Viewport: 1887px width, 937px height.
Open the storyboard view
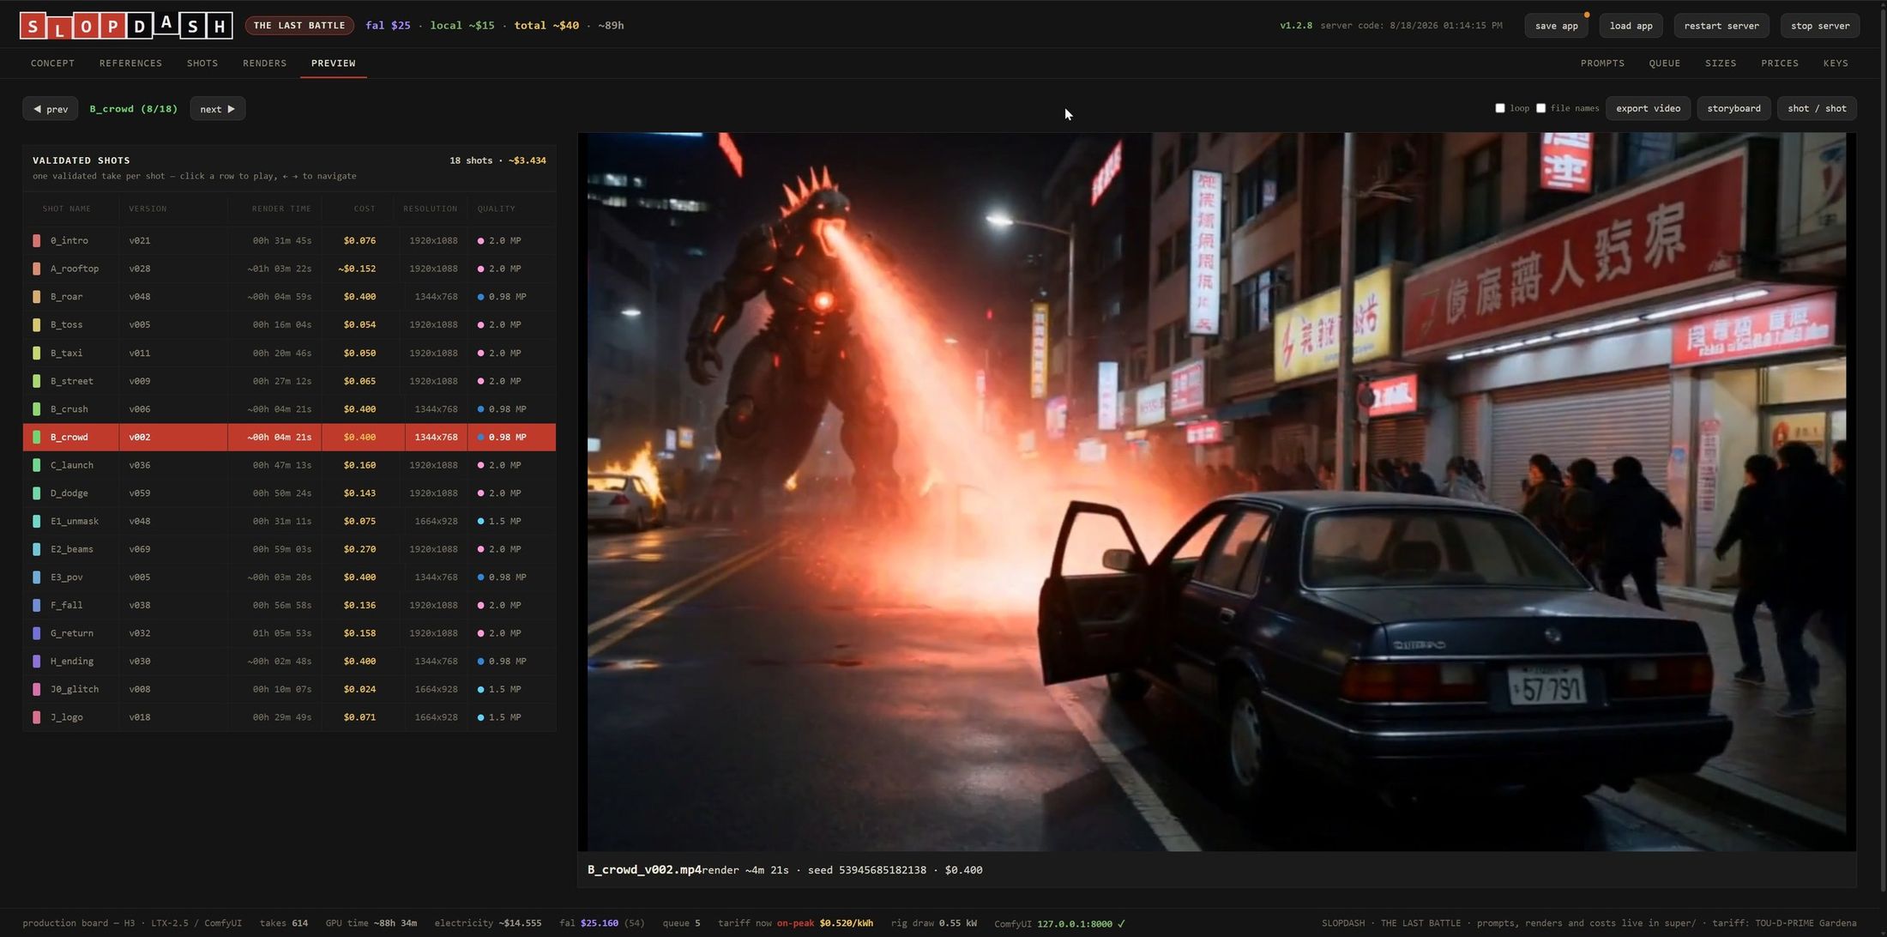point(1733,108)
